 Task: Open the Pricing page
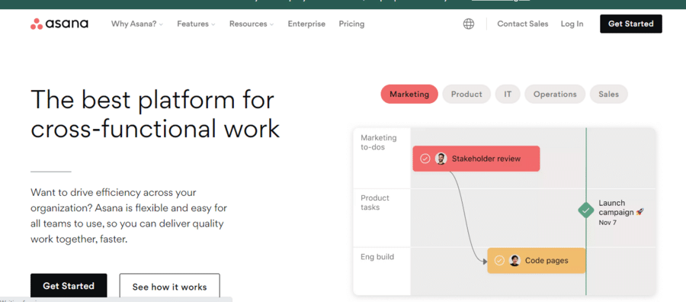point(351,24)
